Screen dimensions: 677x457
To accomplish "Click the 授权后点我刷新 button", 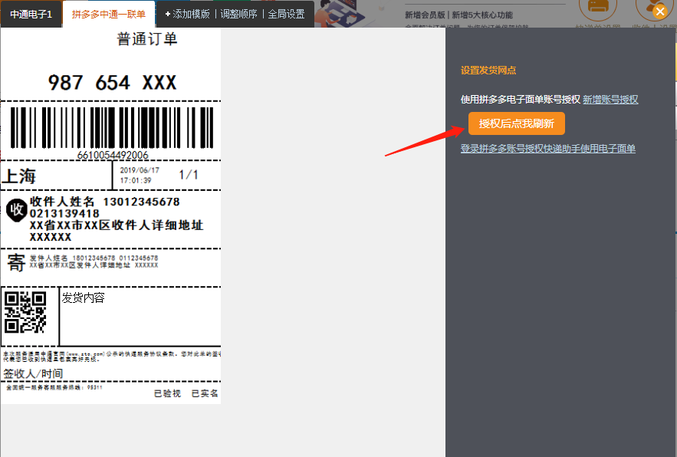I will tap(517, 123).
